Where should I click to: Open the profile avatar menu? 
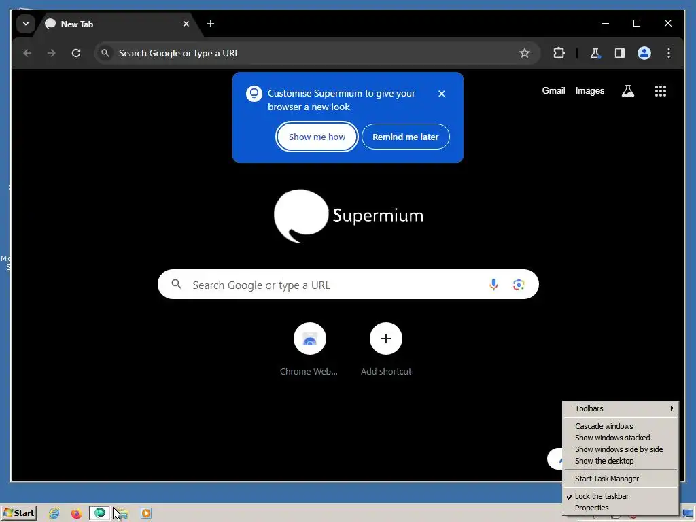[x=644, y=53]
